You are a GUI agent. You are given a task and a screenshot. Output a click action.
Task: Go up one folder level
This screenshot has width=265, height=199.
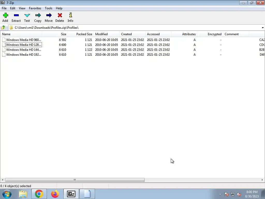click(3, 27)
